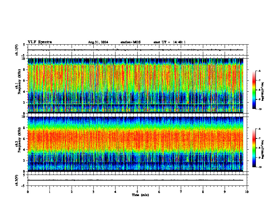
Task: Click time axis tick label "2"
Action: [72, 192]
